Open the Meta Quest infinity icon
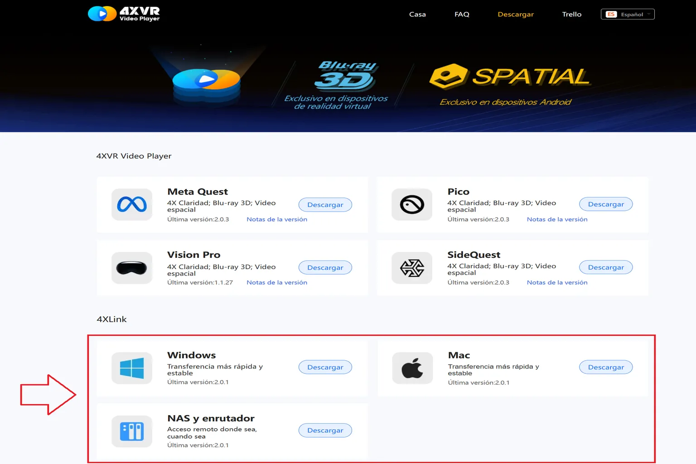 tap(132, 204)
